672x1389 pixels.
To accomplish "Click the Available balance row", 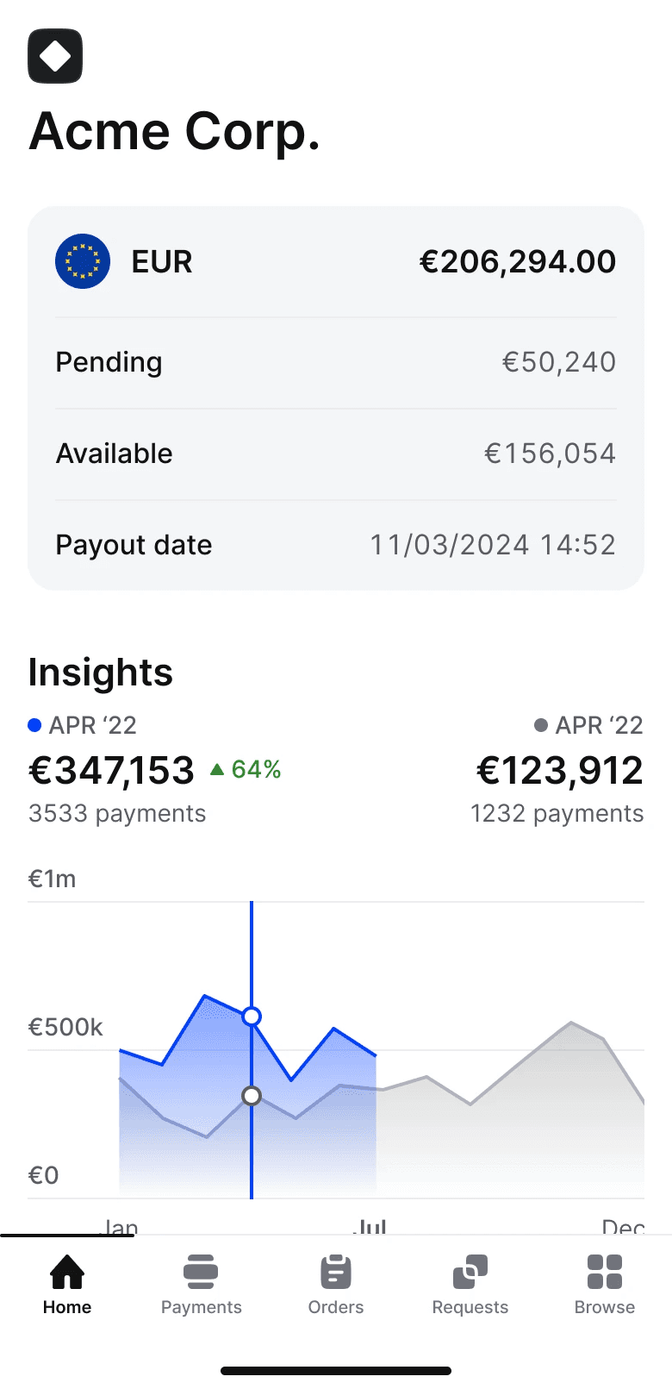I will click(x=336, y=454).
